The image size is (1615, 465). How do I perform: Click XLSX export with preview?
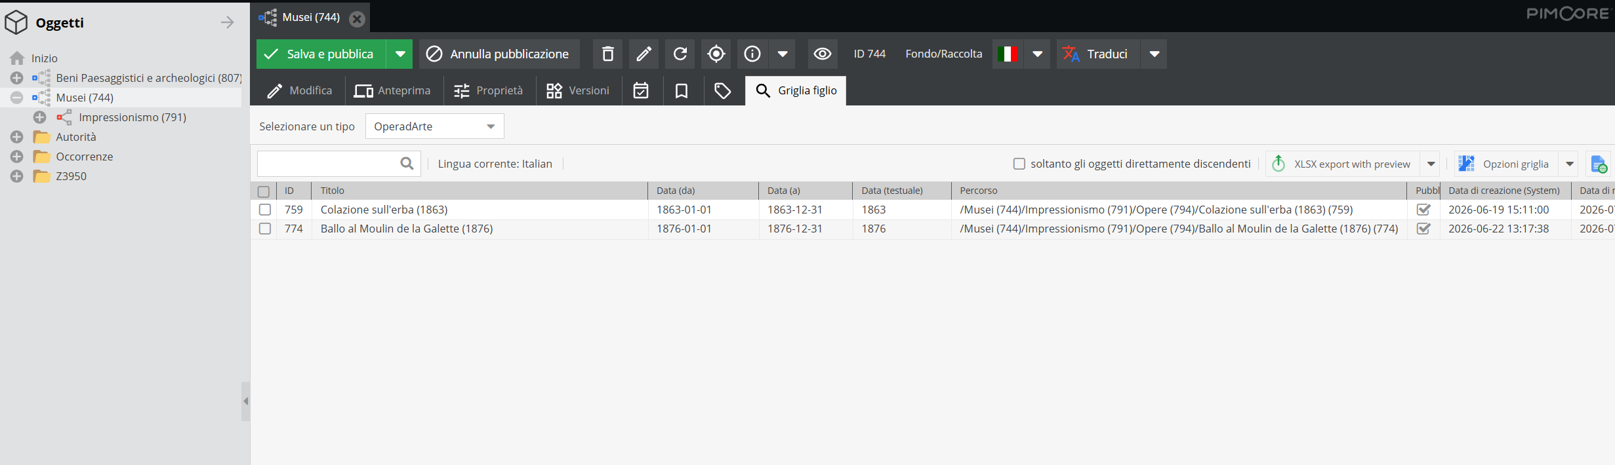click(1342, 164)
